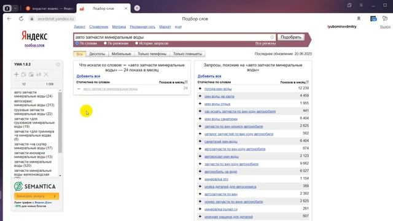
Task: Click 'Добавить все' in left results block
Action: click(88, 76)
